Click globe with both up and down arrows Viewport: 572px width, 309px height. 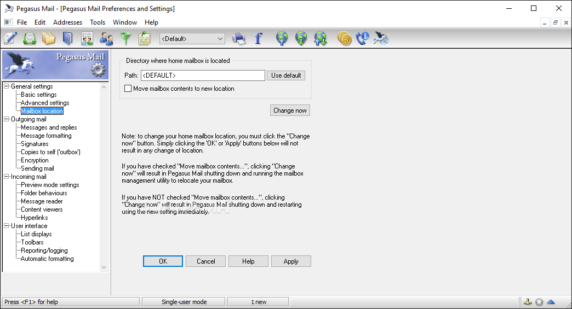(321, 38)
